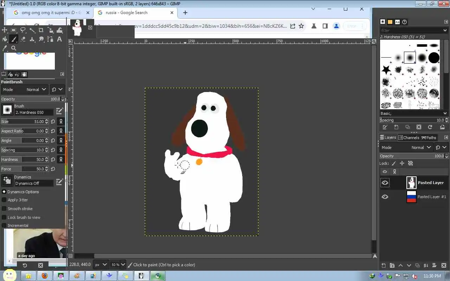Select the Warp Transform tool
The width and height of the screenshot is (450, 281).
(x=59, y=30)
